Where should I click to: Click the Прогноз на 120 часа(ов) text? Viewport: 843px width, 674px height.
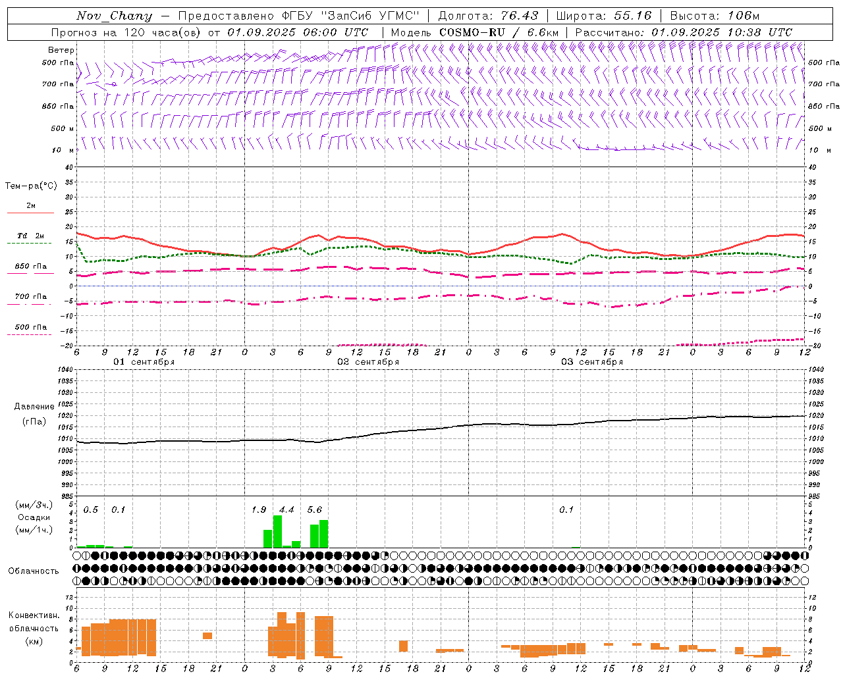[127, 32]
